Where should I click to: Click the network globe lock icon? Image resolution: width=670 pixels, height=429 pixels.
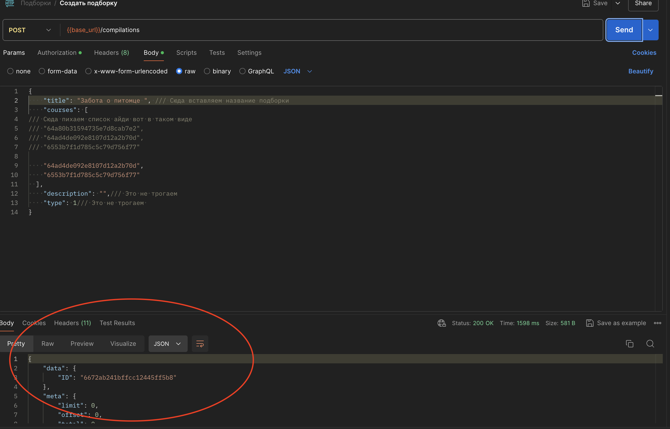[x=441, y=323]
